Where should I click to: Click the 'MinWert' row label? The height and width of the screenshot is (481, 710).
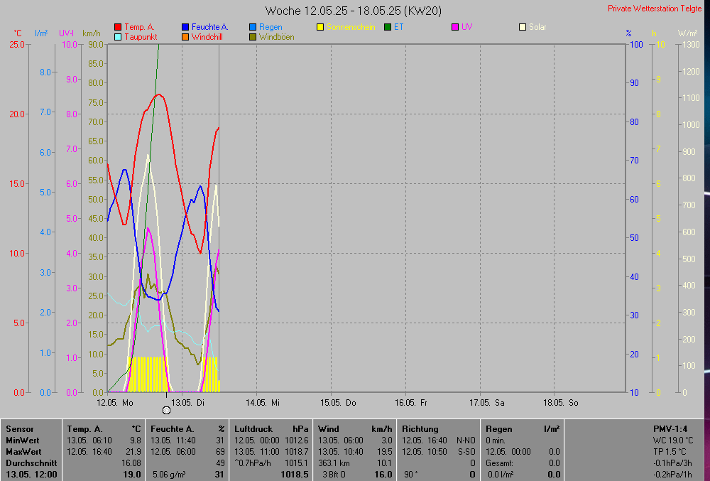(22, 441)
